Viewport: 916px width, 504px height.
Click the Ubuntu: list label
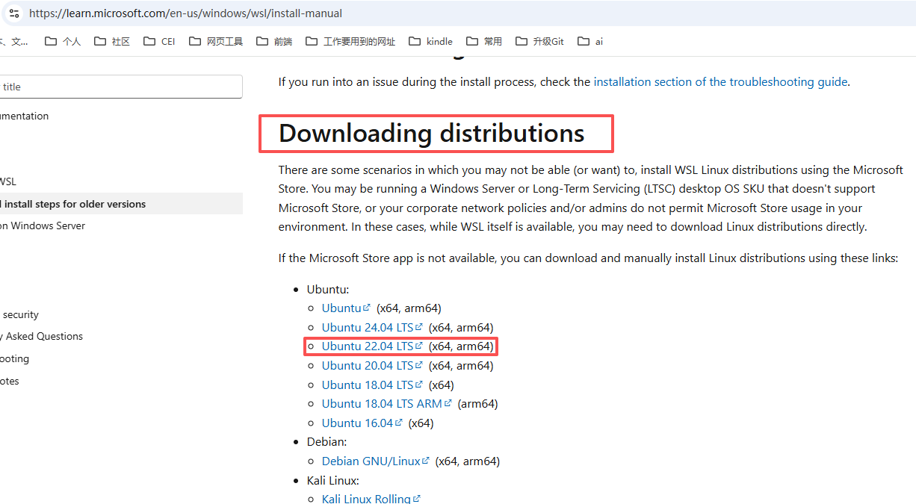point(328,290)
